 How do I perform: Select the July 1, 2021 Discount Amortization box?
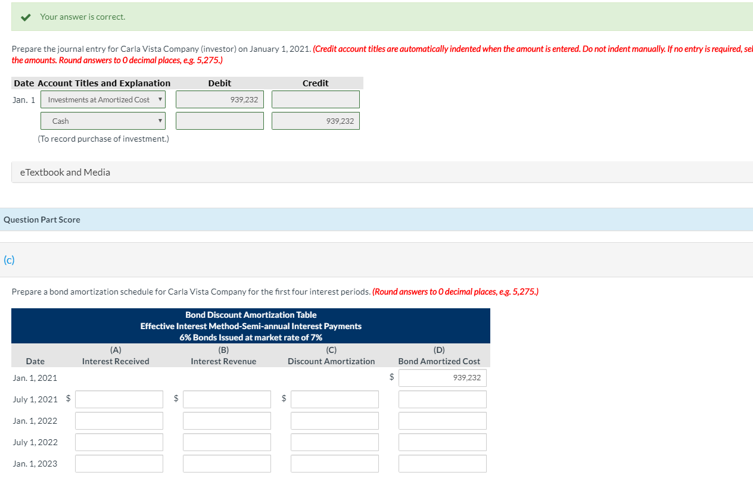coord(334,399)
